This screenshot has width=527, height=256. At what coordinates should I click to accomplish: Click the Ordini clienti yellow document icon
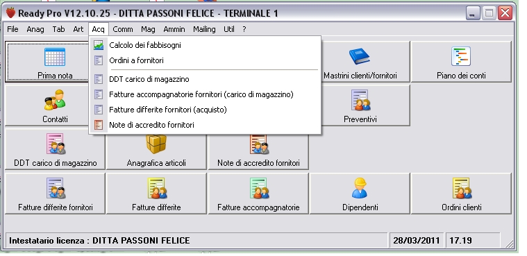[x=462, y=188]
